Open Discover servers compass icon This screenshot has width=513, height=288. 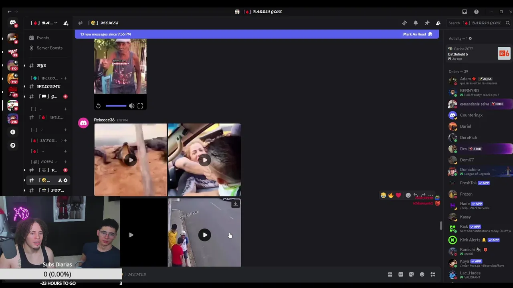(x=13, y=145)
